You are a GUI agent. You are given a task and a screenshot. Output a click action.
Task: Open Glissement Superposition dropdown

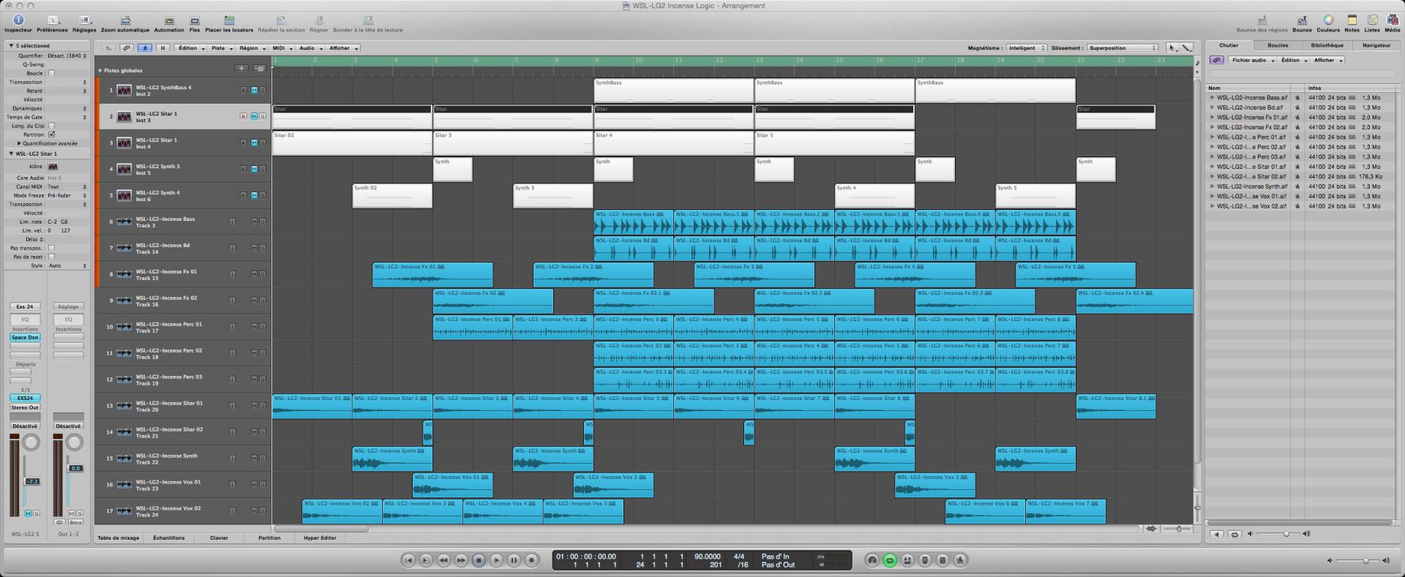(x=1123, y=48)
